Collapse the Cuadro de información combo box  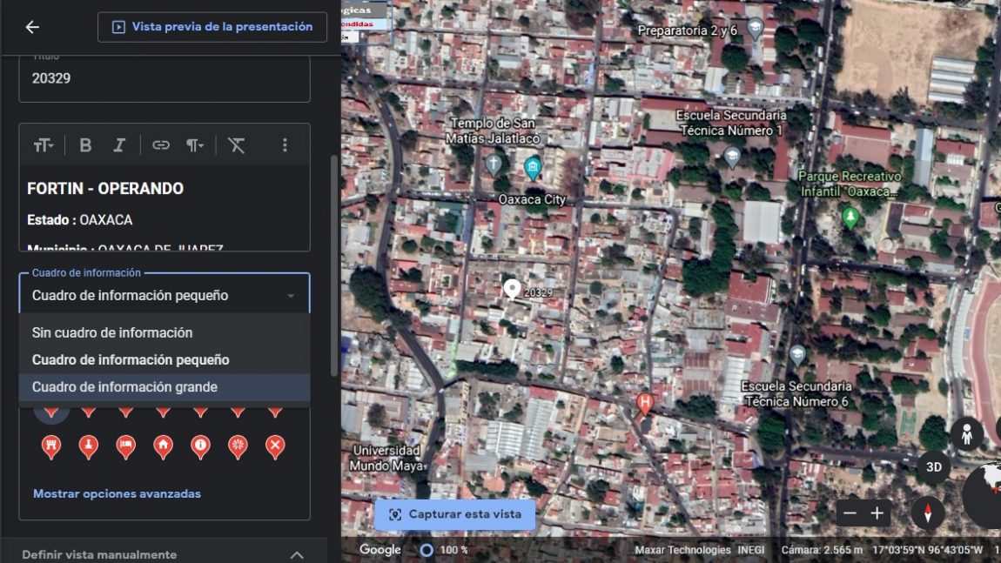click(165, 296)
